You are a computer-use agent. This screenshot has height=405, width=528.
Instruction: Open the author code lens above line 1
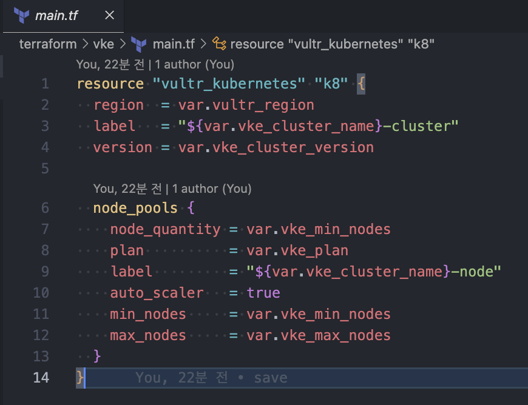155,64
